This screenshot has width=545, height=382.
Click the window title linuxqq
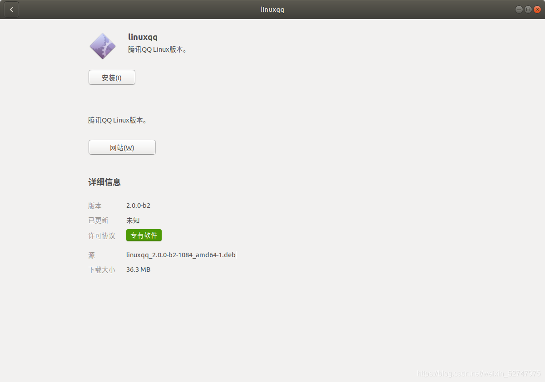click(272, 10)
